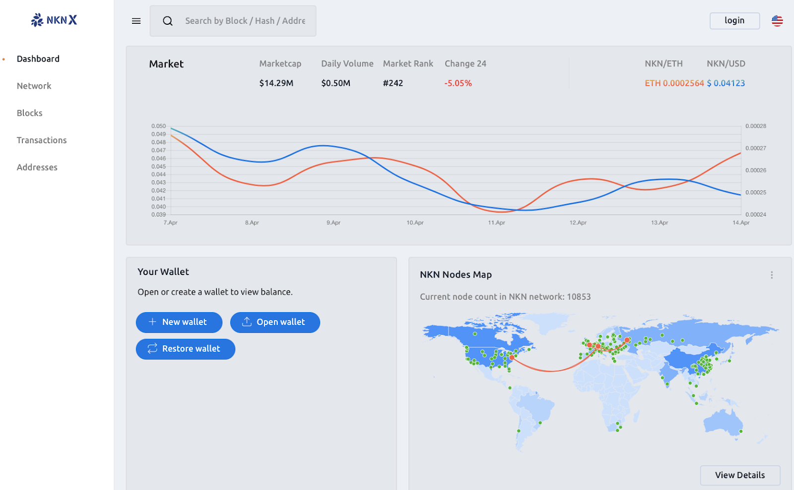Open the Dashboard menu item

pos(38,59)
